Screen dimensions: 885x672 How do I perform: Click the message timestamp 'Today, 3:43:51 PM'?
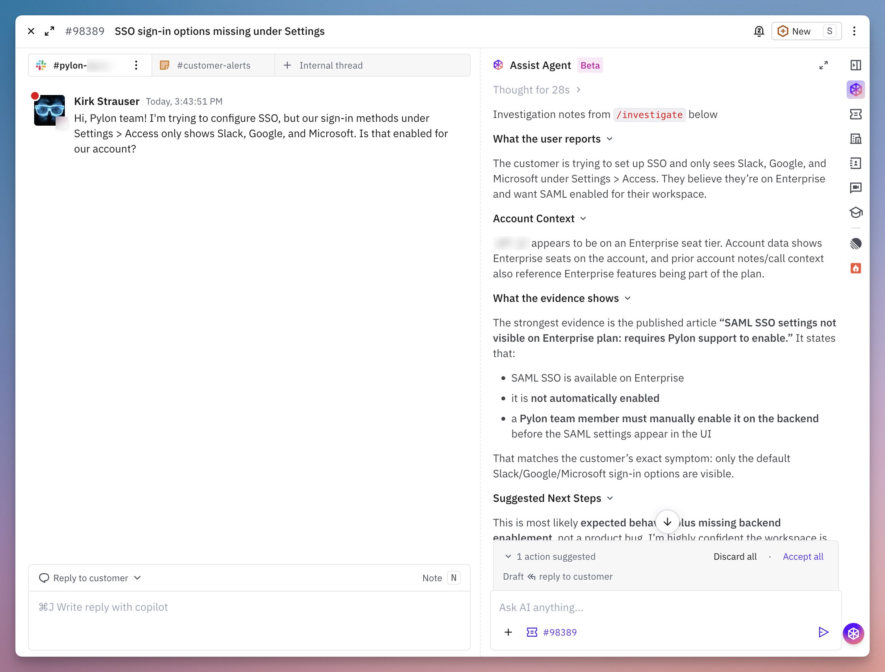[x=184, y=102]
